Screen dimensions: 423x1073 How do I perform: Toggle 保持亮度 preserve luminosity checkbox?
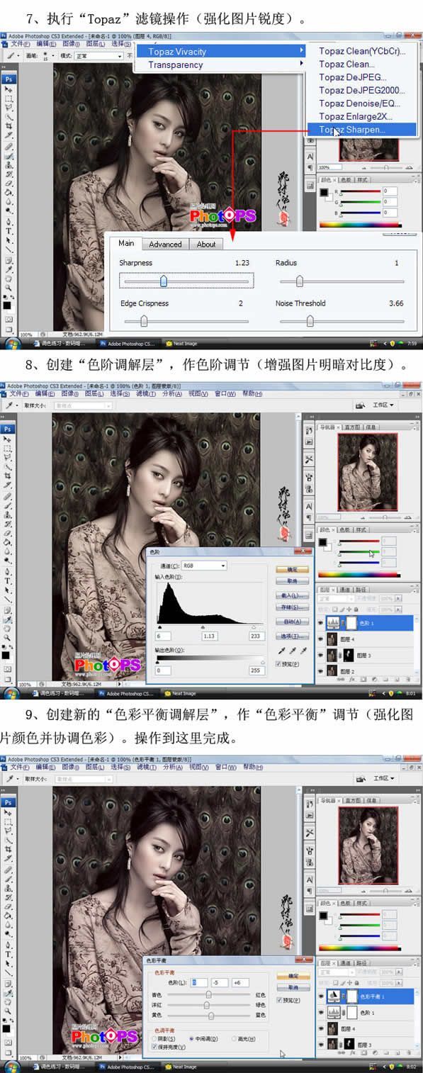pyautogui.click(x=155, y=1046)
